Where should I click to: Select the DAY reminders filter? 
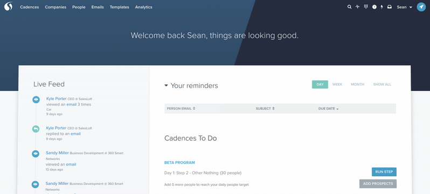[320, 84]
